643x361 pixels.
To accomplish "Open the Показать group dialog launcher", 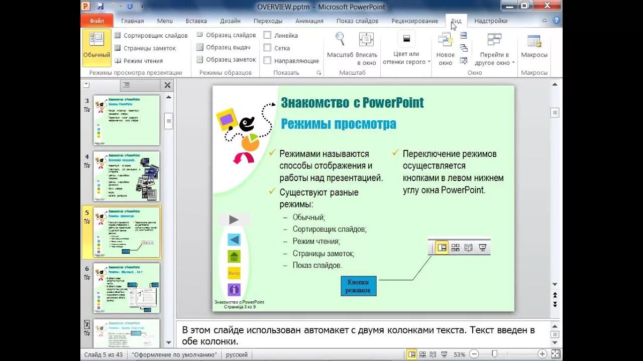I will [x=318, y=73].
